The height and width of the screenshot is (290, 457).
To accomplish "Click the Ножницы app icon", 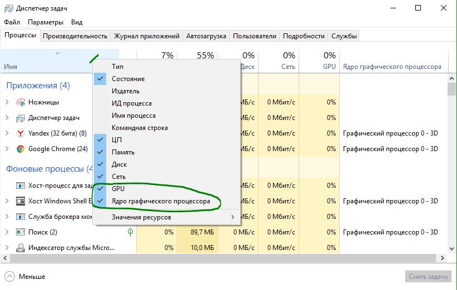I will (x=21, y=102).
